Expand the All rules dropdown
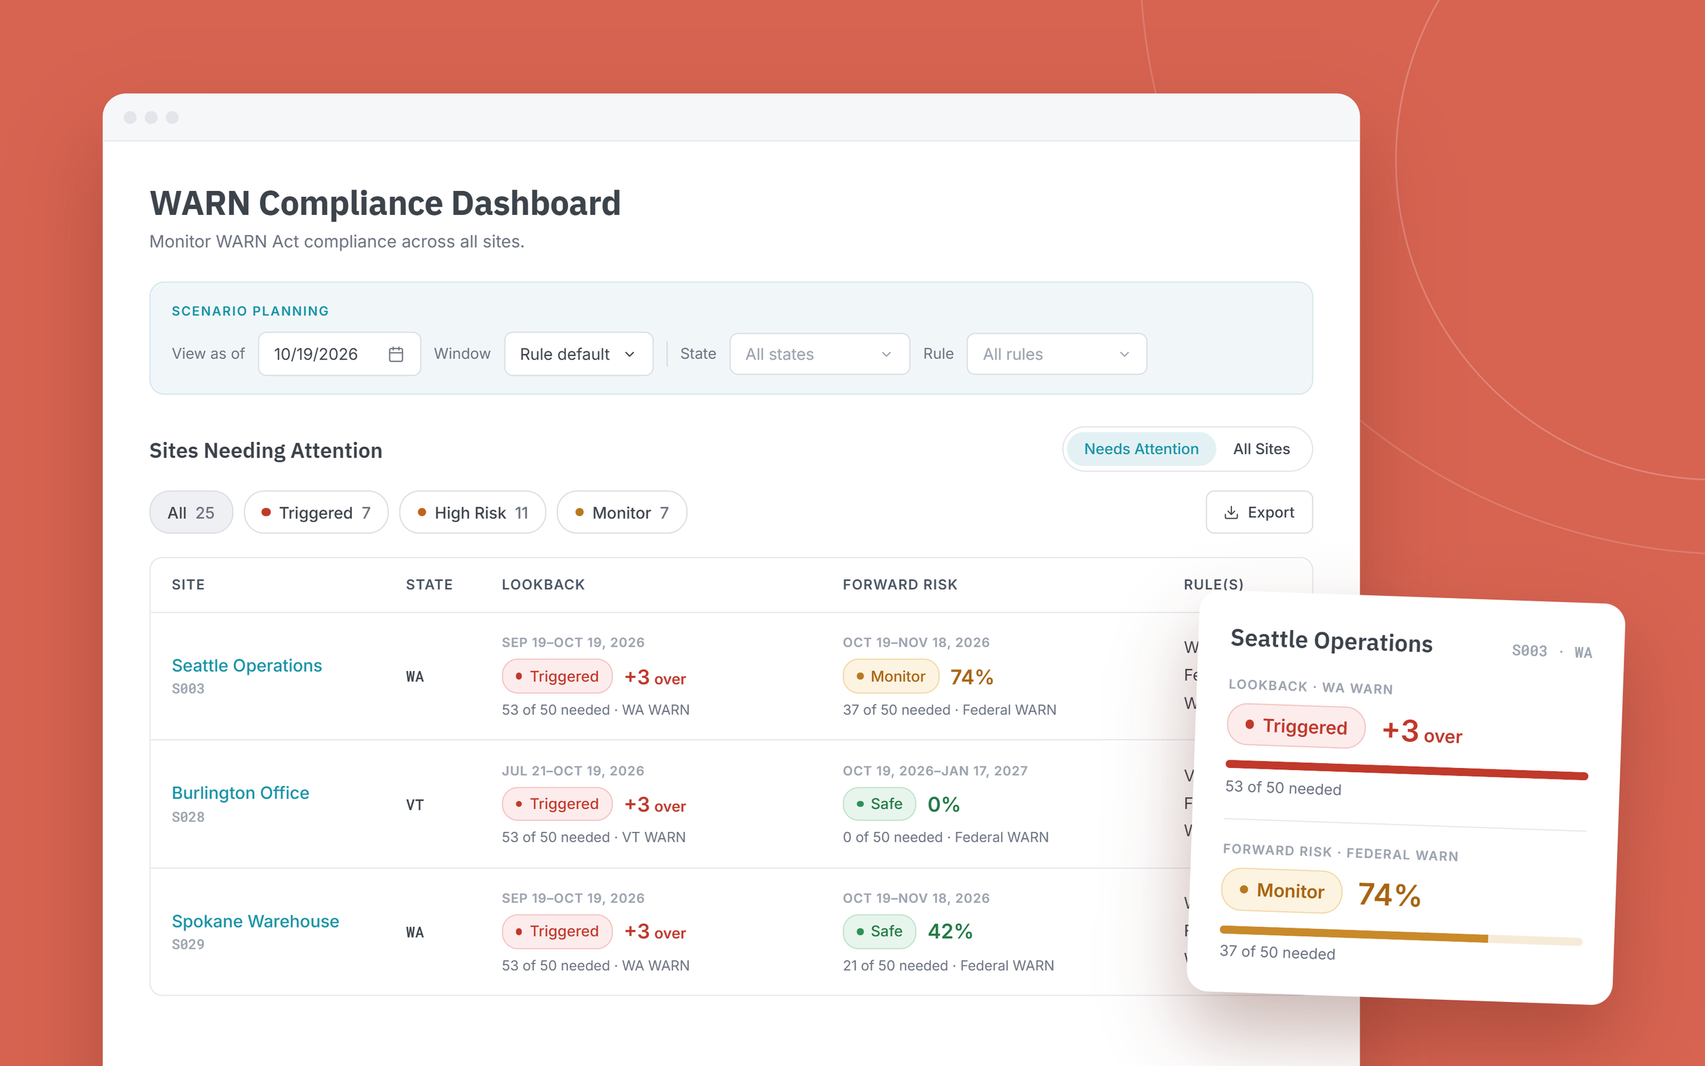Screen dimensions: 1705x1066 point(1056,354)
